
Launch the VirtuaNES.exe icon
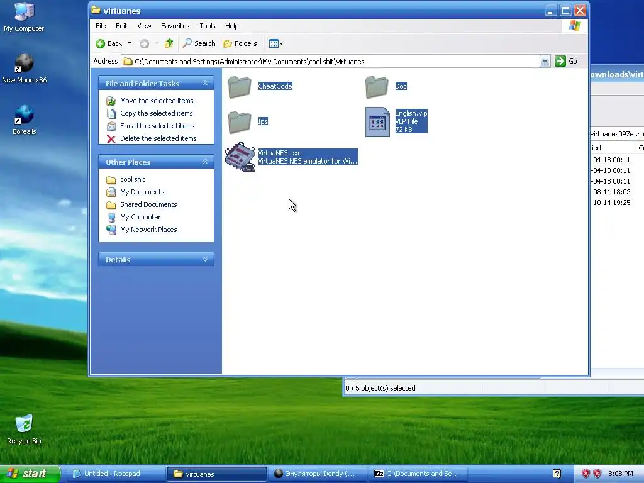tap(240, 157)
